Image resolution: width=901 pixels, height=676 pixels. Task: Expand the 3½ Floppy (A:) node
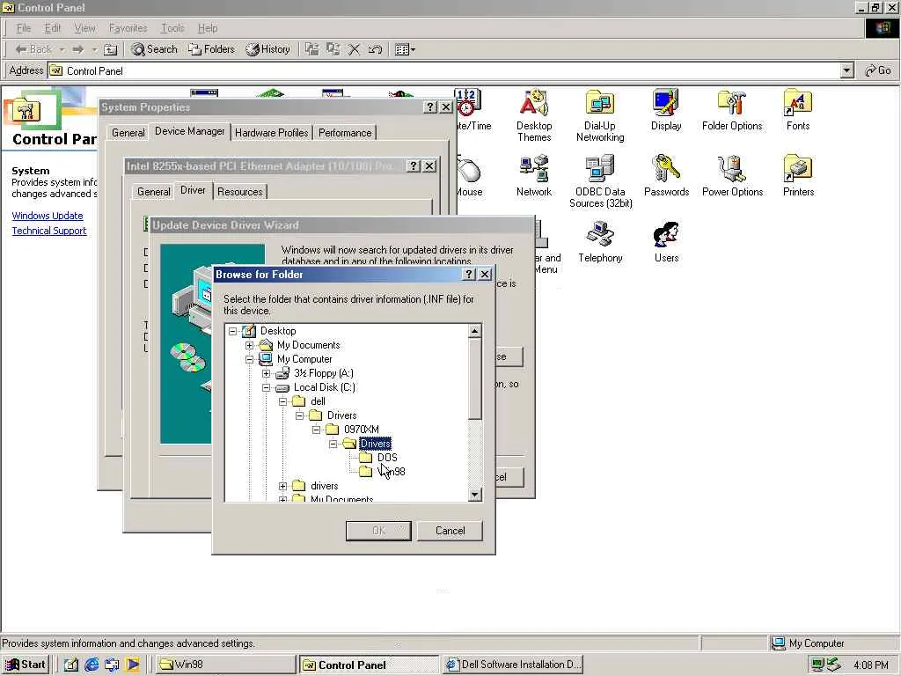(266, 373)
